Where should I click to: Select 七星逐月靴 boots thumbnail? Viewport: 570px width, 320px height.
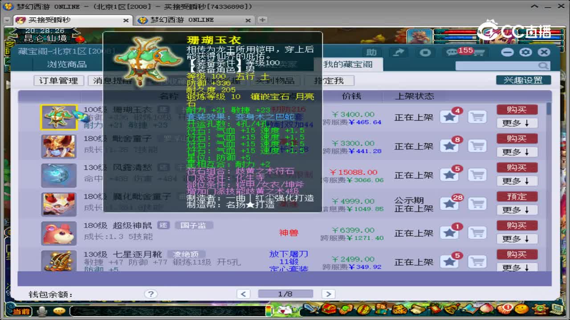(x=59, y=261)
